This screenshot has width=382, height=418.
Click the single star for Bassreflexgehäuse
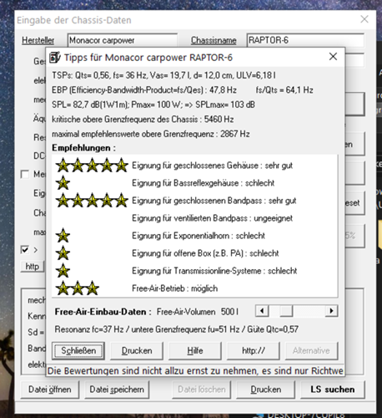pos(63,183)
